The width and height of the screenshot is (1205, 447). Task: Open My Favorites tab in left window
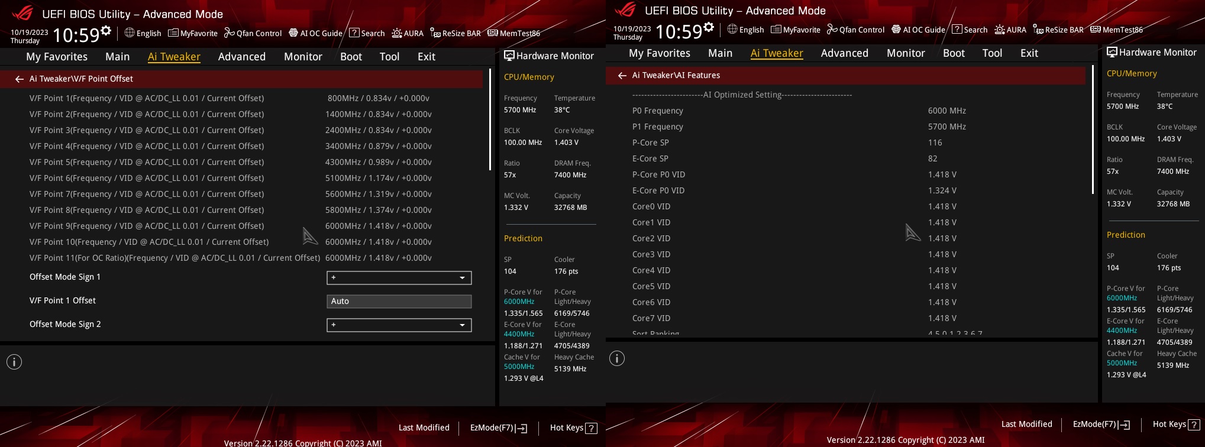click(57, 56)
